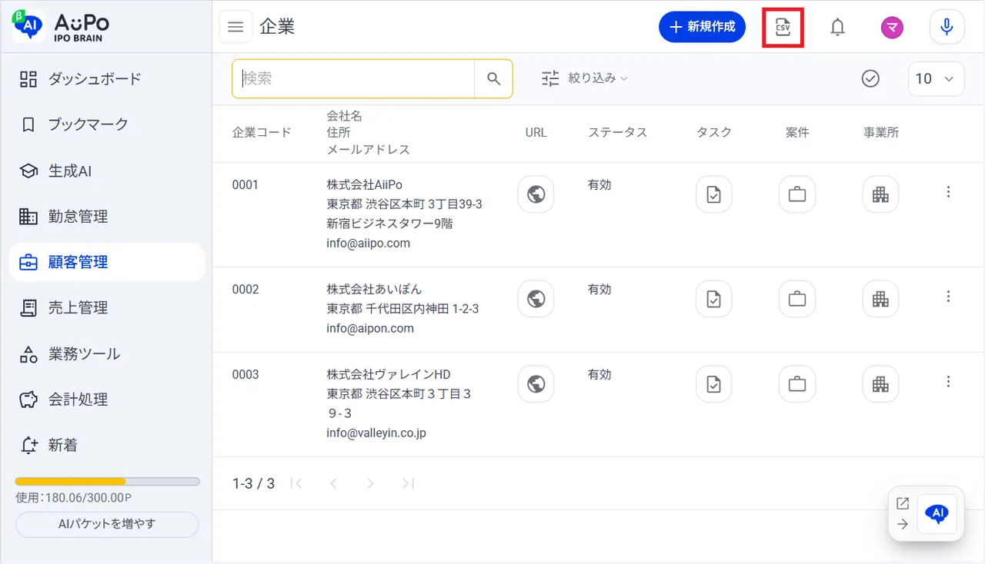
Task: Open the user avatar menu
Action: pos(892,28)
